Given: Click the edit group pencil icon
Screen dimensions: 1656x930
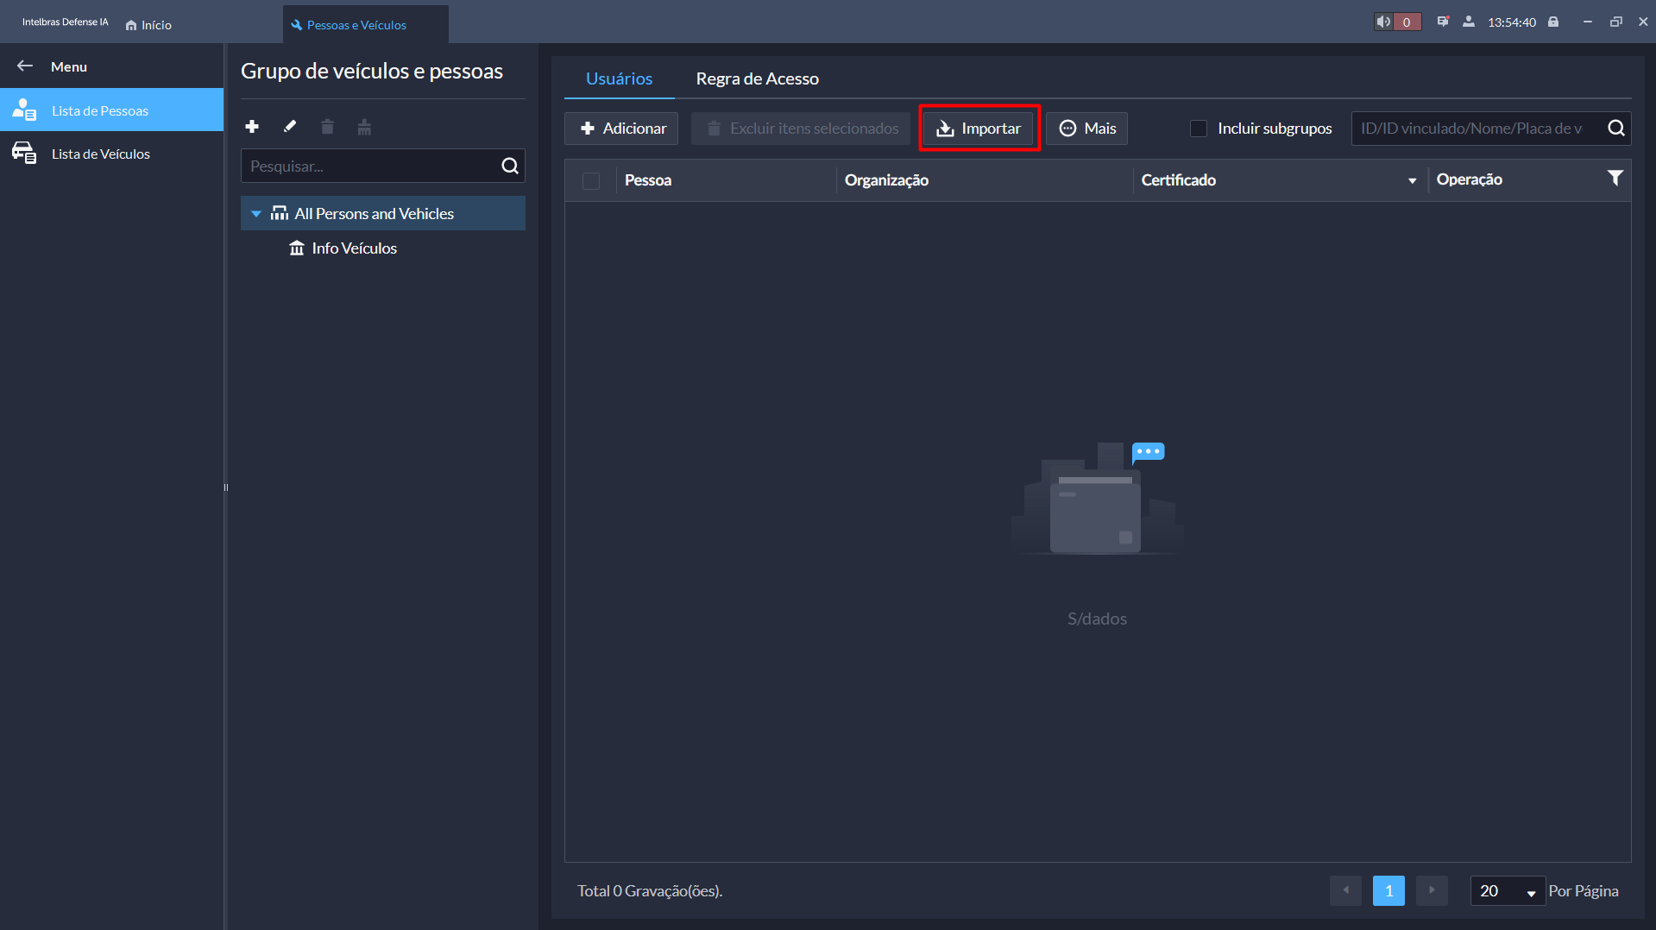Looking at the screenshot, I should pyautogui.click(x=290, y=127).
